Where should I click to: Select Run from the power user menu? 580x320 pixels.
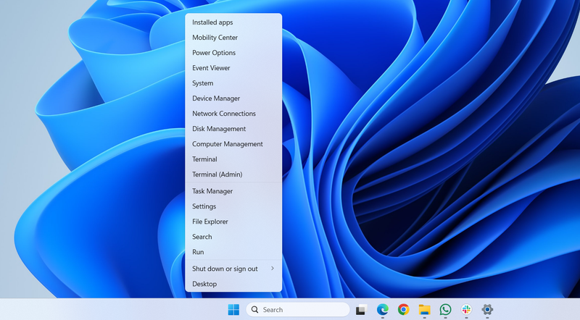198,252
